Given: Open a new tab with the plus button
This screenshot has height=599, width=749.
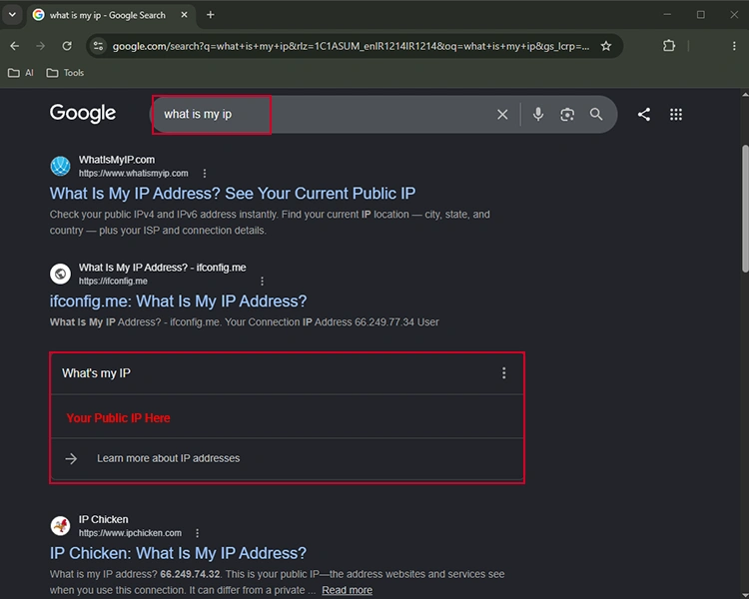Looking at the screenshot, I should 210,15.
